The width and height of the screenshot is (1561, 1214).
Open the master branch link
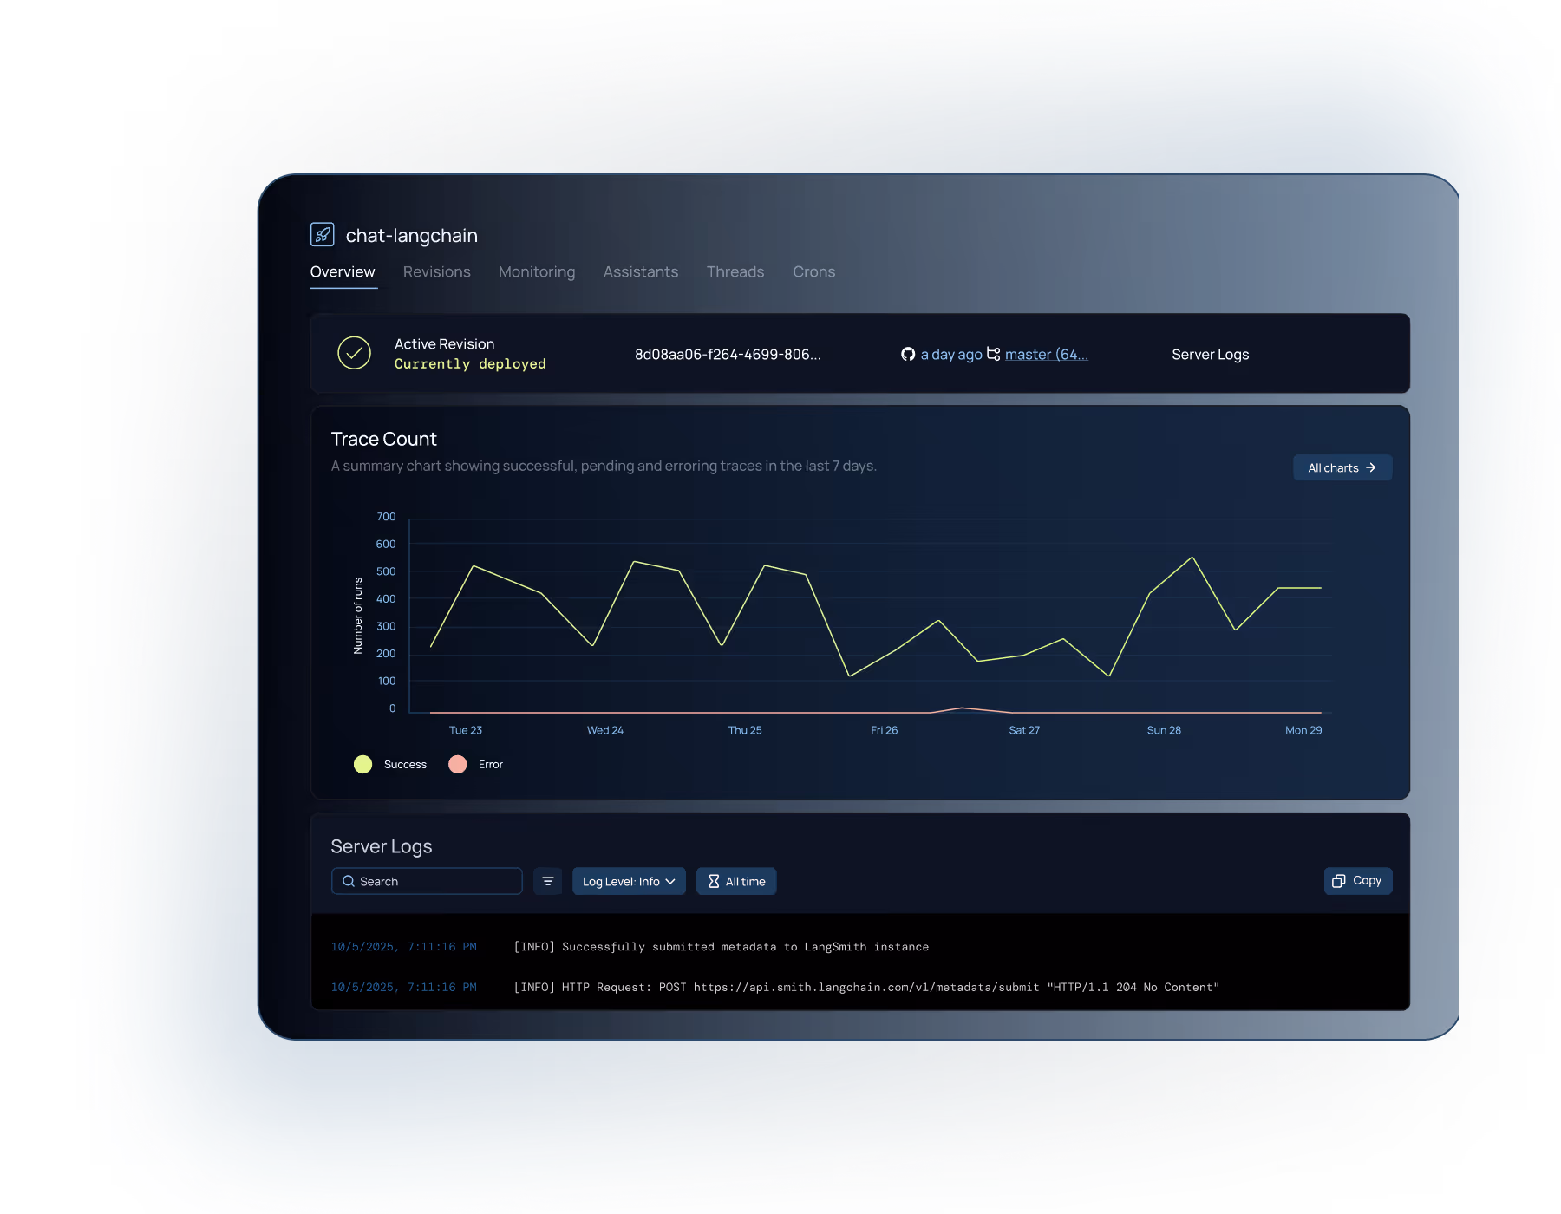[x=1047, y=354]
